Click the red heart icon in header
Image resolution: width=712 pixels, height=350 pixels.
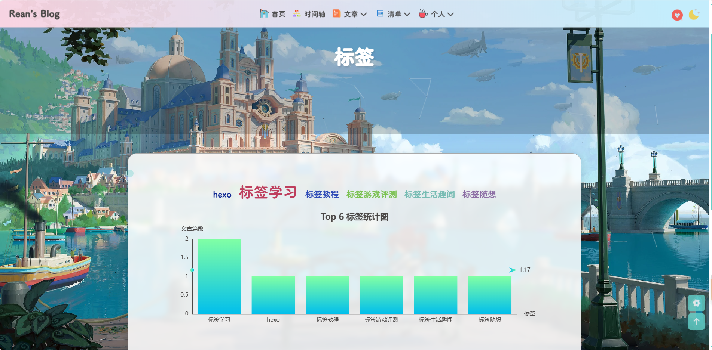click(677, 15)
